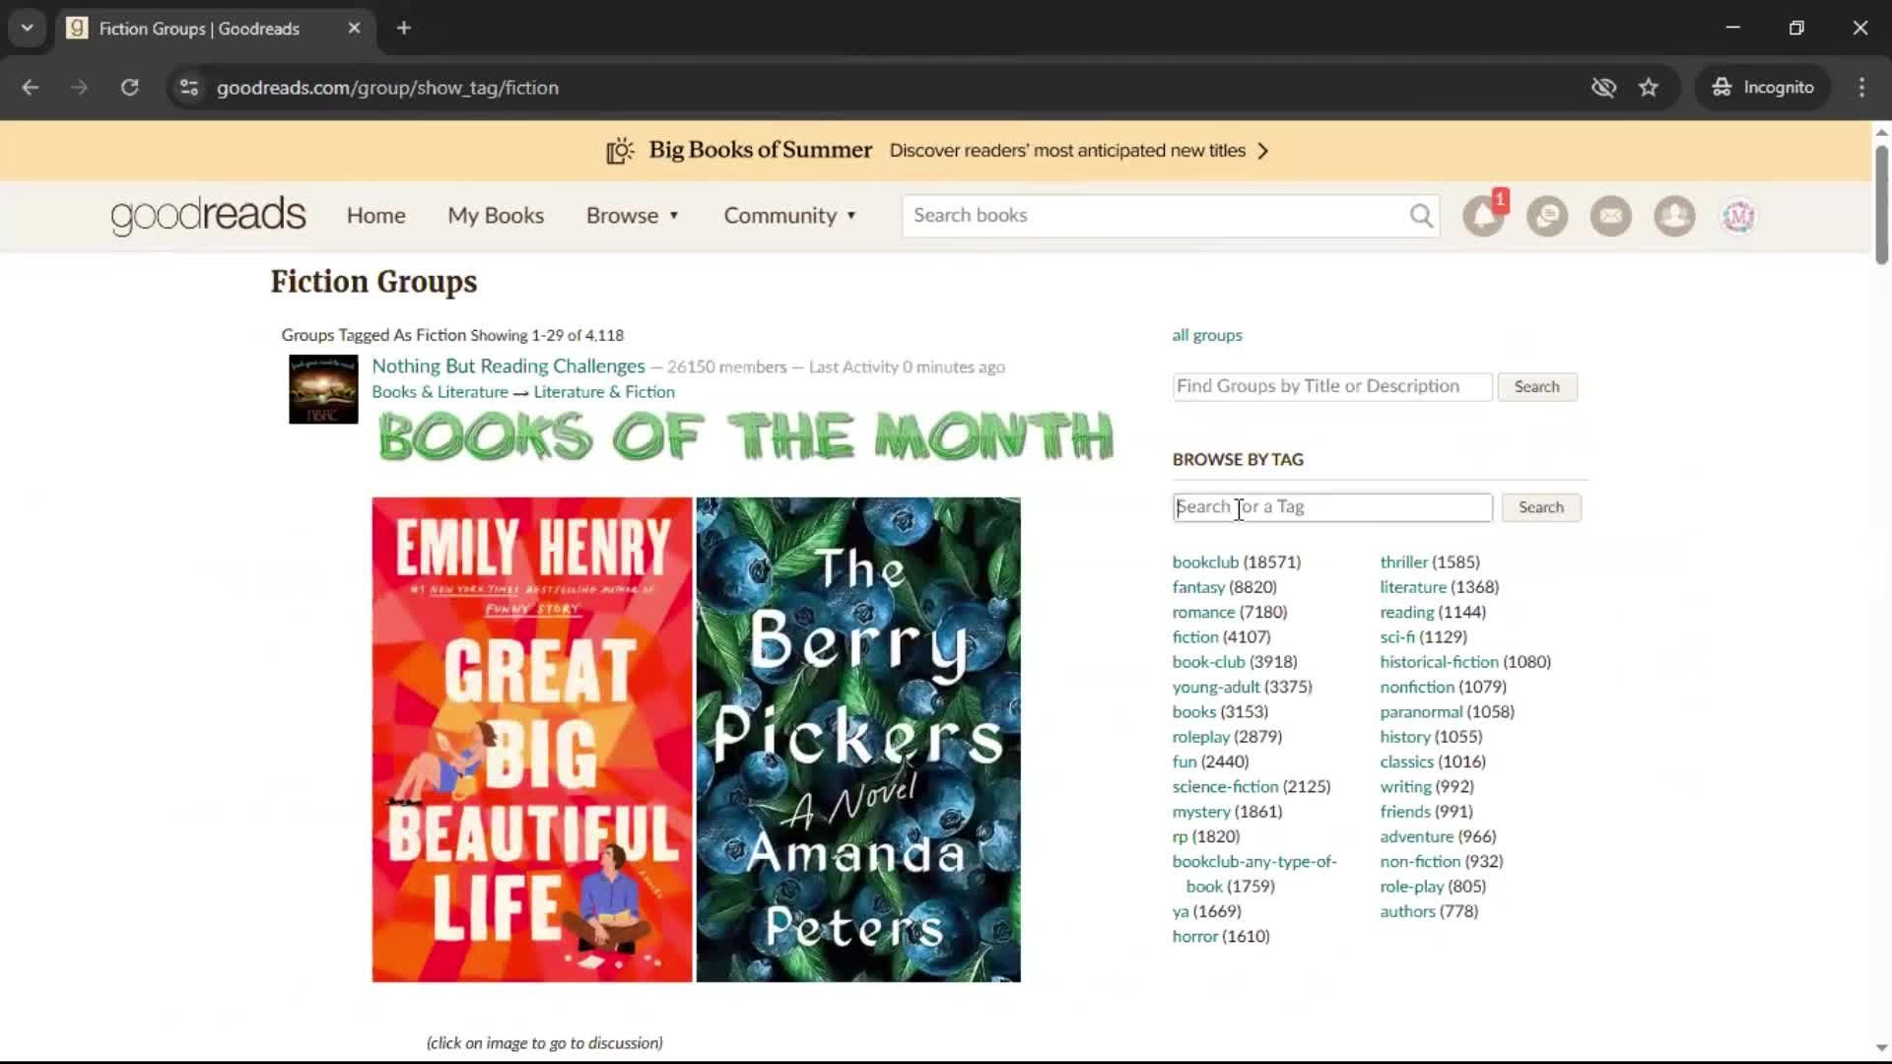This screenshot has height=1064, width=1892.
Task: Browse the mystery tag
Action: click(x=1201, y=812)
